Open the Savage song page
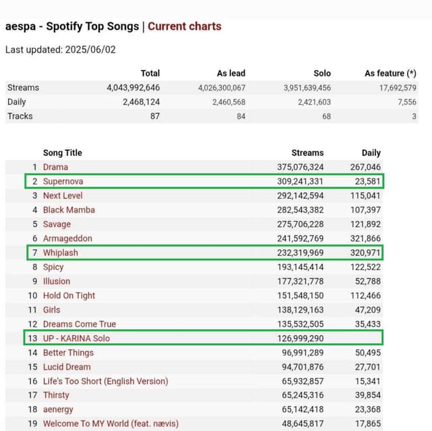This screenshot has width=432, height=431. pos(57,224)
